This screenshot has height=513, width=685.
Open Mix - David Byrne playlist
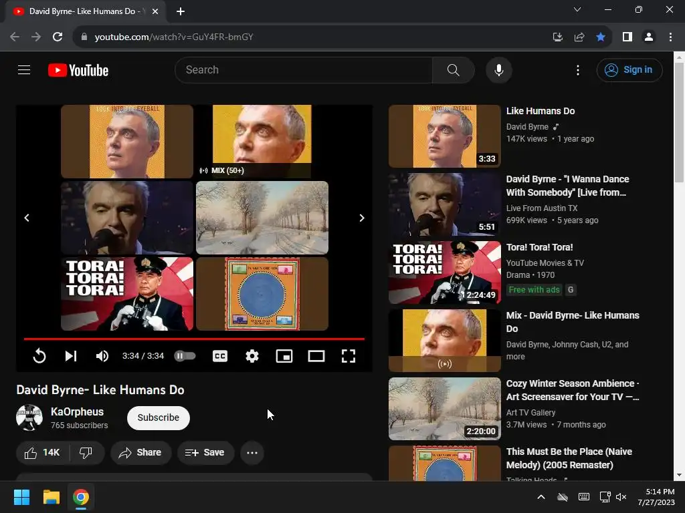tap(573, 322)
